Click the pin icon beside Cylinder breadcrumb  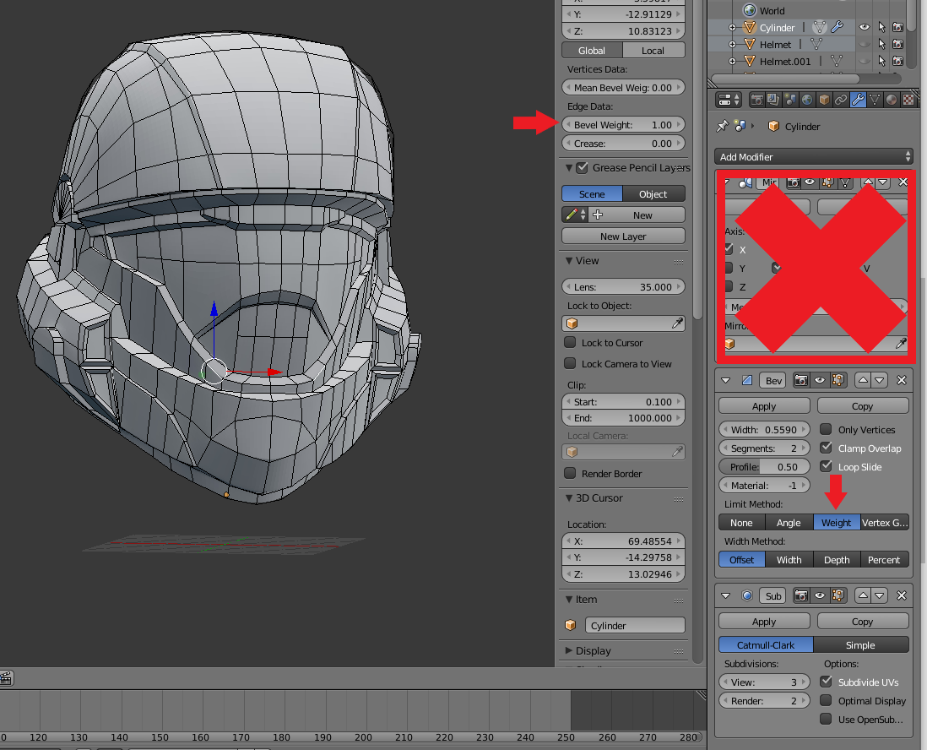[723, 126]
